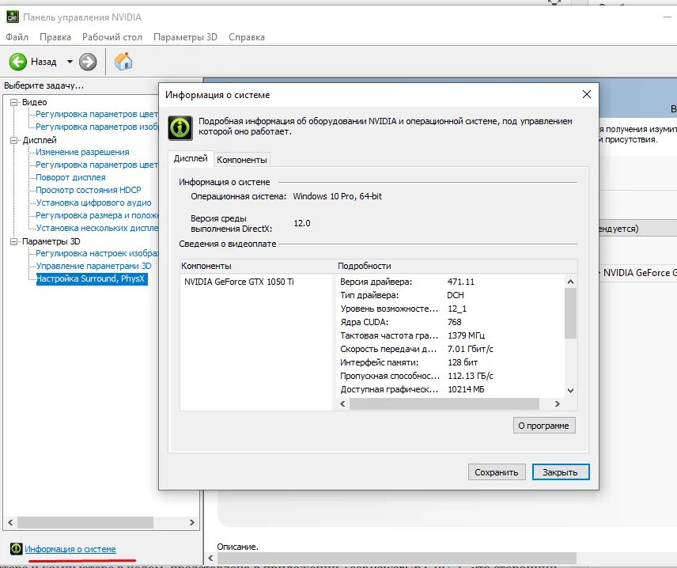Select Установка цифрового аудио item
This screenshot has height=568, width=677.
point(93,203)
